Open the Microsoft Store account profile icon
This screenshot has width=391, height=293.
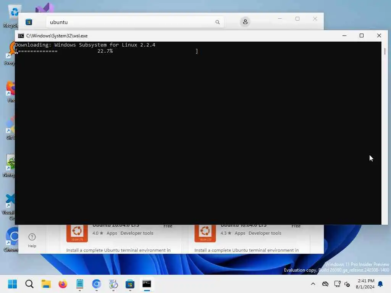[245, 22]
